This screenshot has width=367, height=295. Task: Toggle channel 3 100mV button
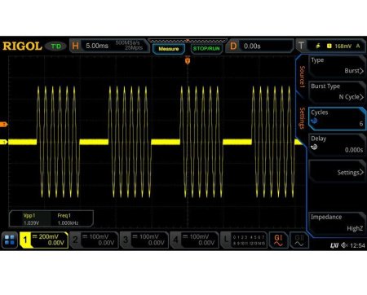144,240
